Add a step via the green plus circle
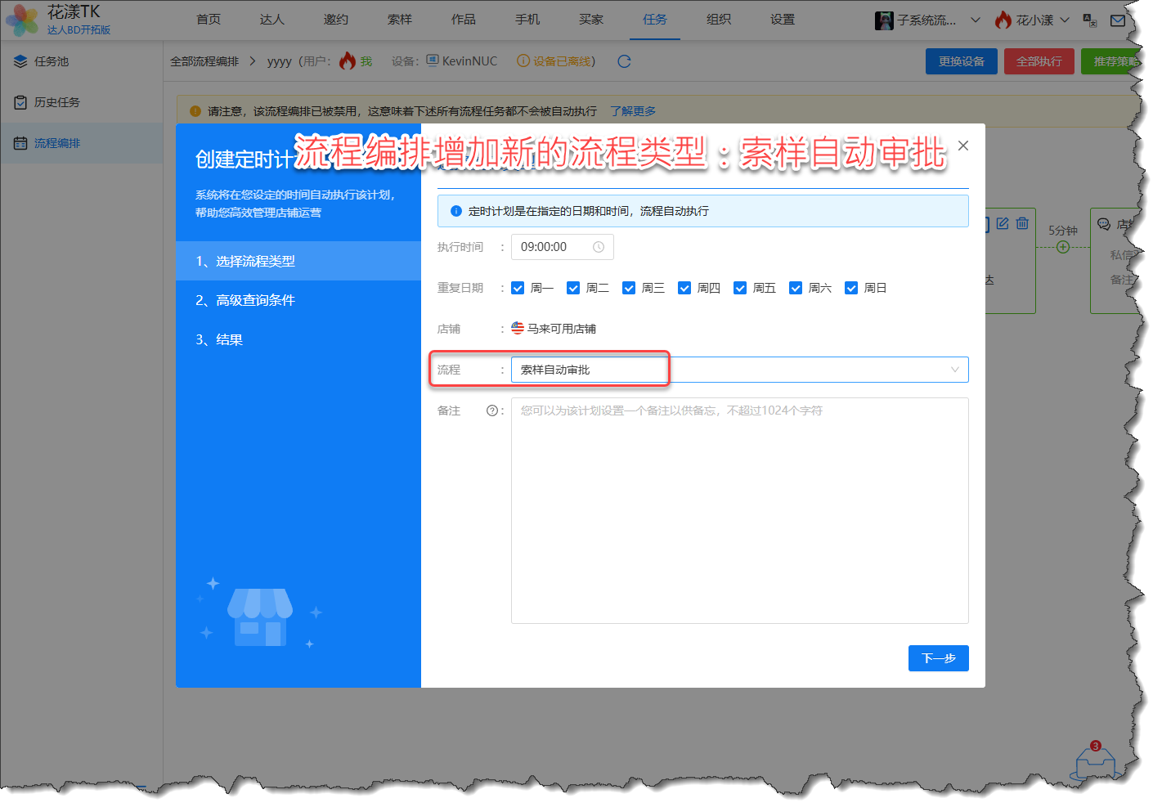This screenshot has height=812, width=1162. 1062,247
